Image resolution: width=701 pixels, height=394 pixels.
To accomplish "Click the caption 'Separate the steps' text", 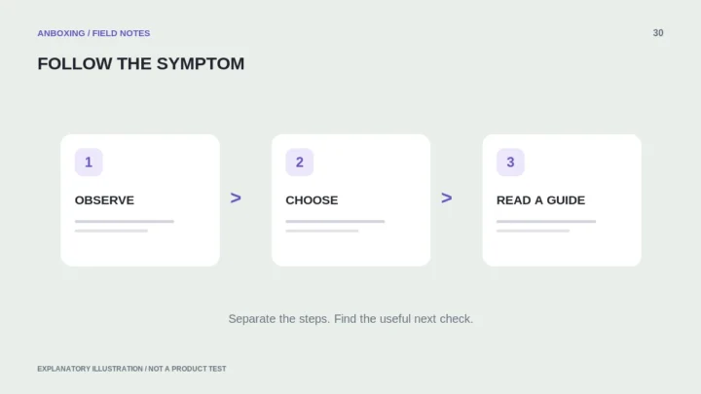I will click(x=350, y=319).
